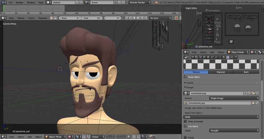The image size is (264, 139).
Task: Open the properties editor type selector
Action: click(186, 57)
